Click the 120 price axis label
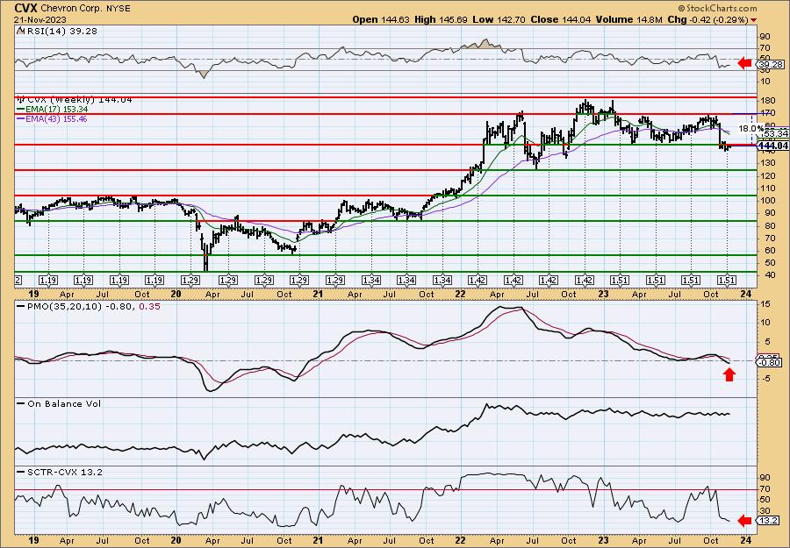The image size is (790, 548). (767, 175)
